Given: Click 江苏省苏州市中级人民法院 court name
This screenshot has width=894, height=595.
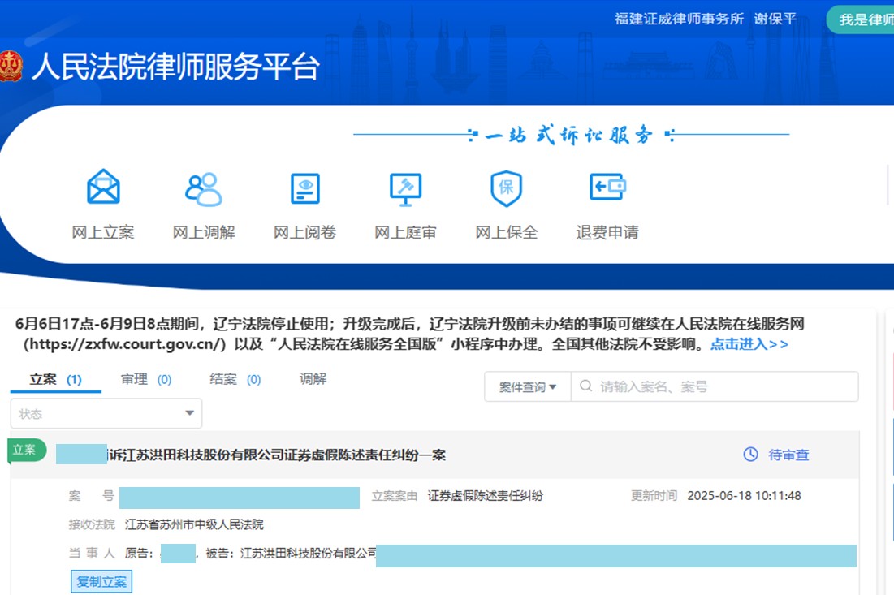Looking at the screenshot, I should (194, 524).
